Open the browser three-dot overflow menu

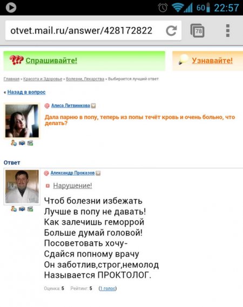tap(228, 31)
